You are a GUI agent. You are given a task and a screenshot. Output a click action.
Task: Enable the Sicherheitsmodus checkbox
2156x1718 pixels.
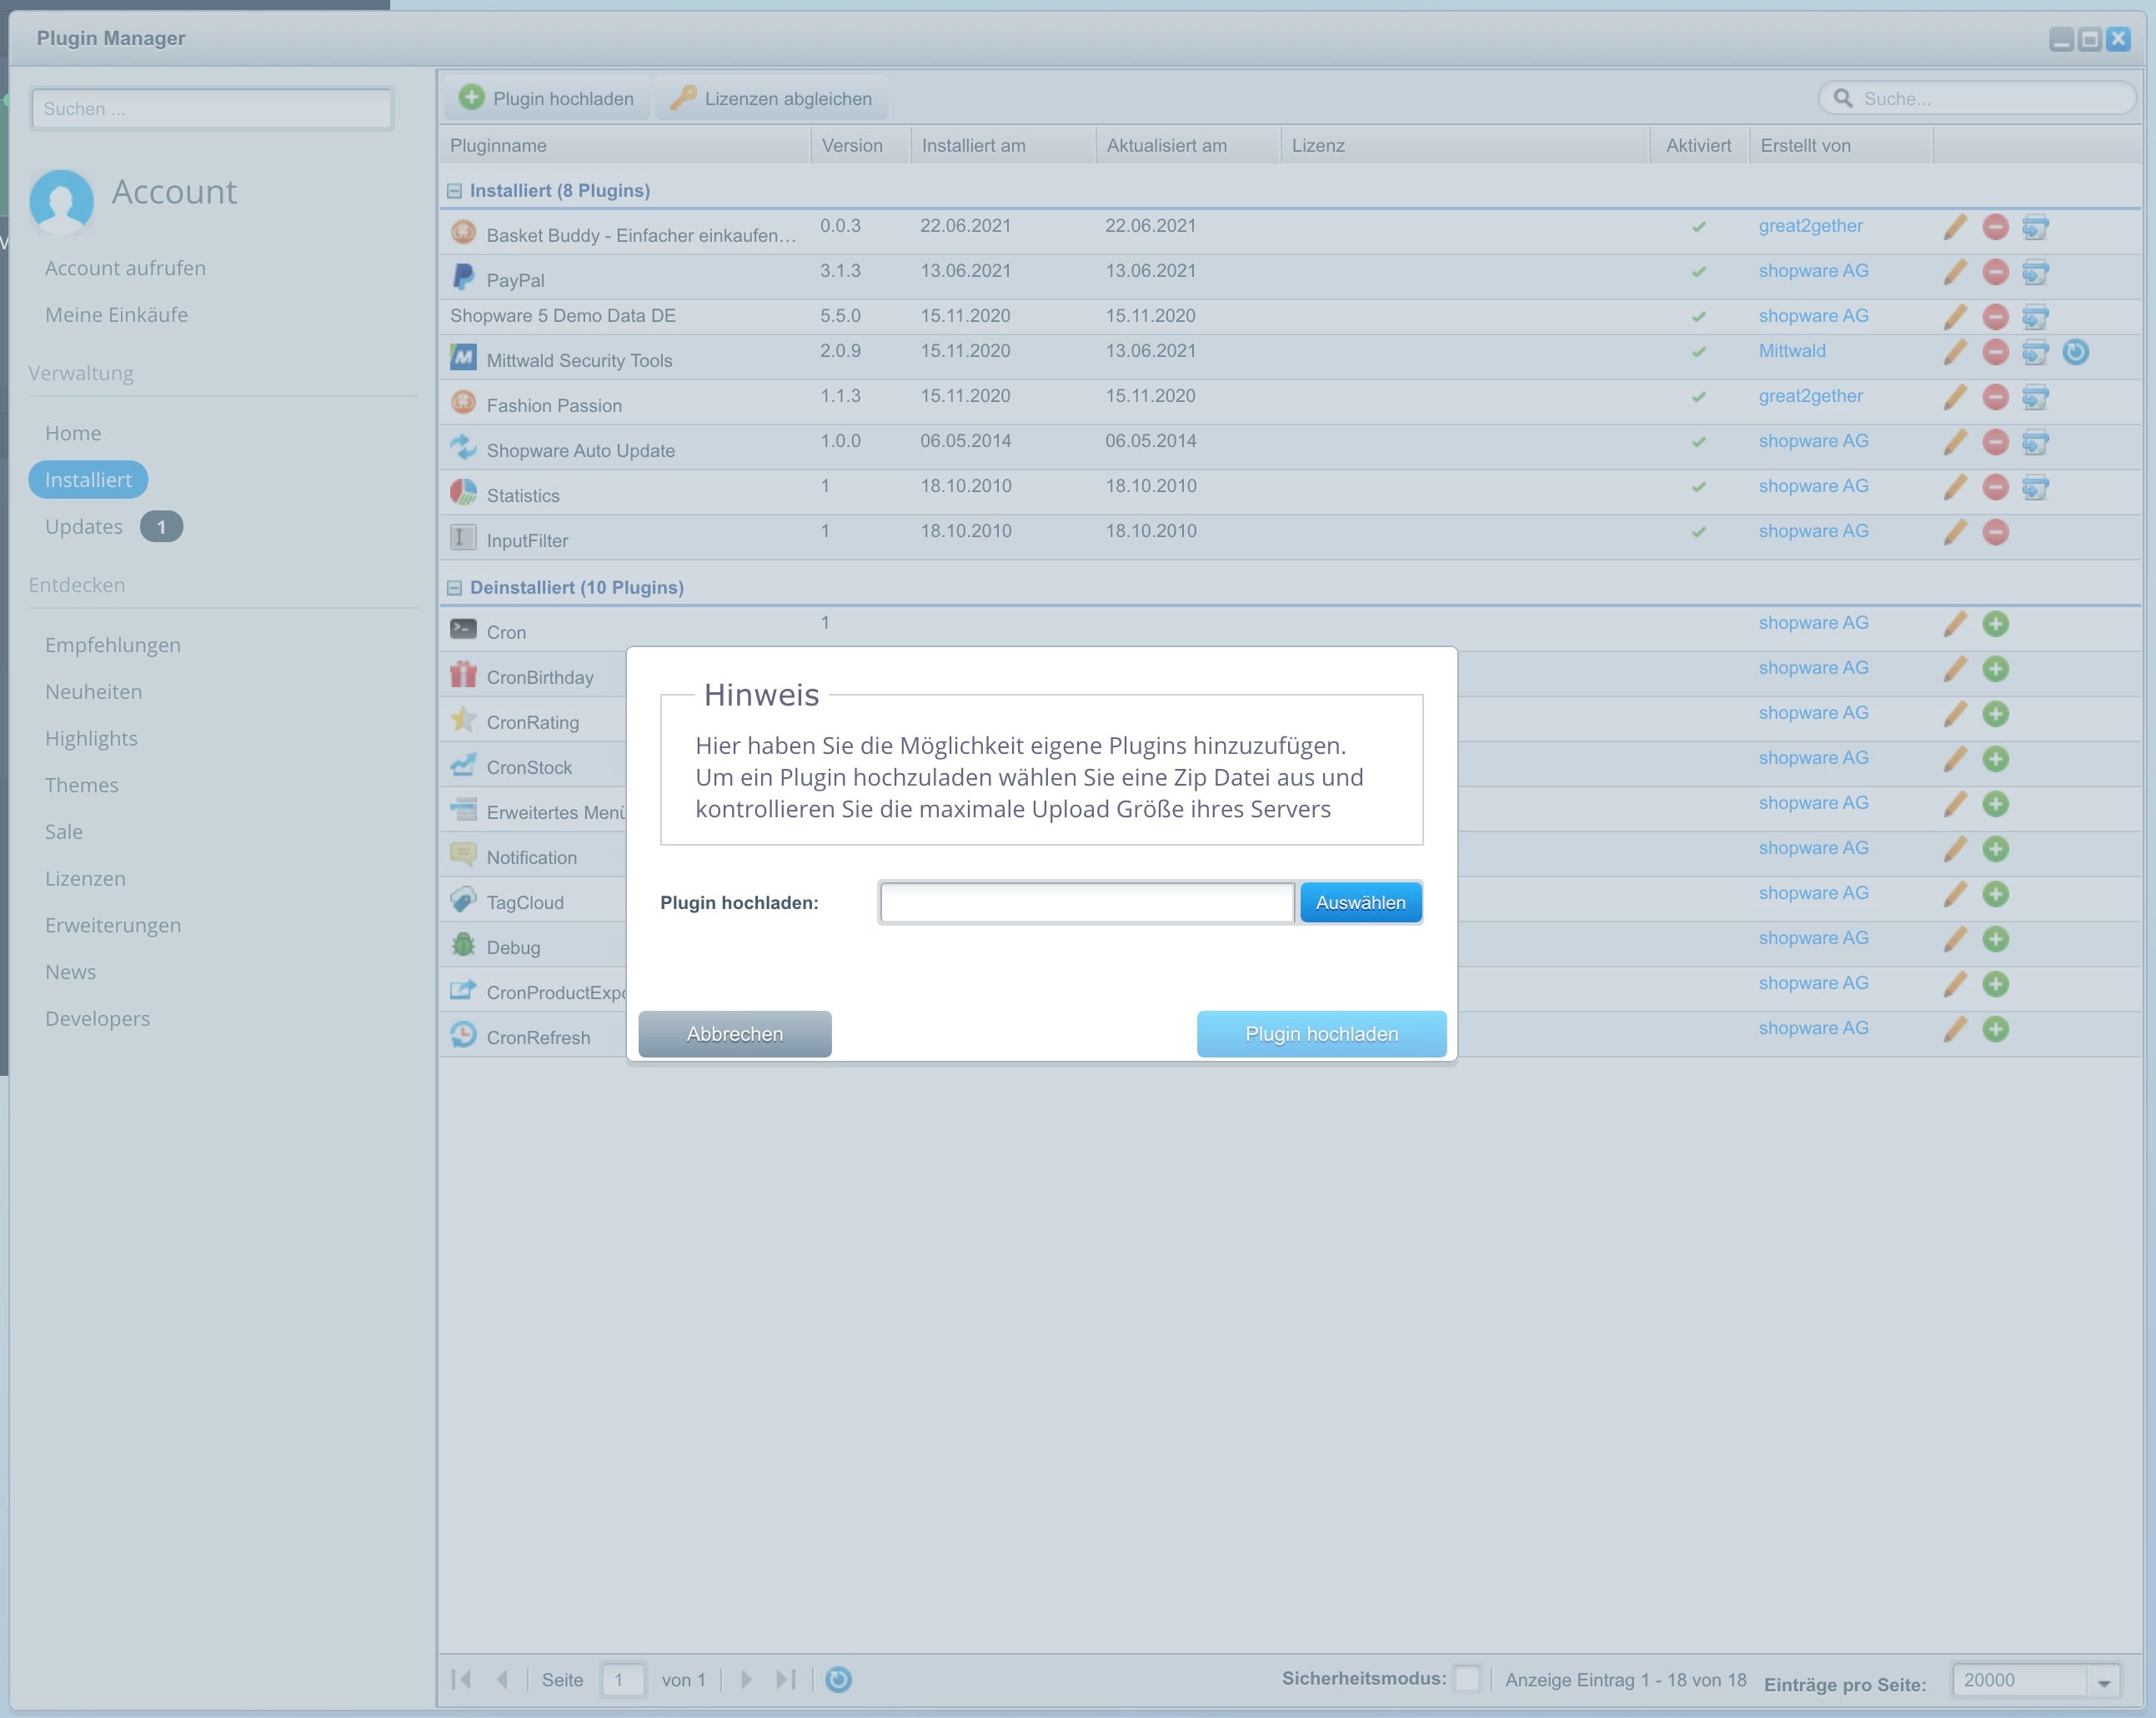(x=1467, y=1679)
